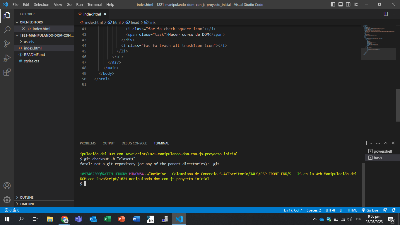
Task: Expand the assets folder
Action: coord(44,42)
